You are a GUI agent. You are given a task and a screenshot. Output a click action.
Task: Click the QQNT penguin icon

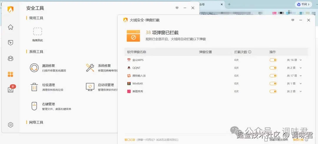[129, 68]
